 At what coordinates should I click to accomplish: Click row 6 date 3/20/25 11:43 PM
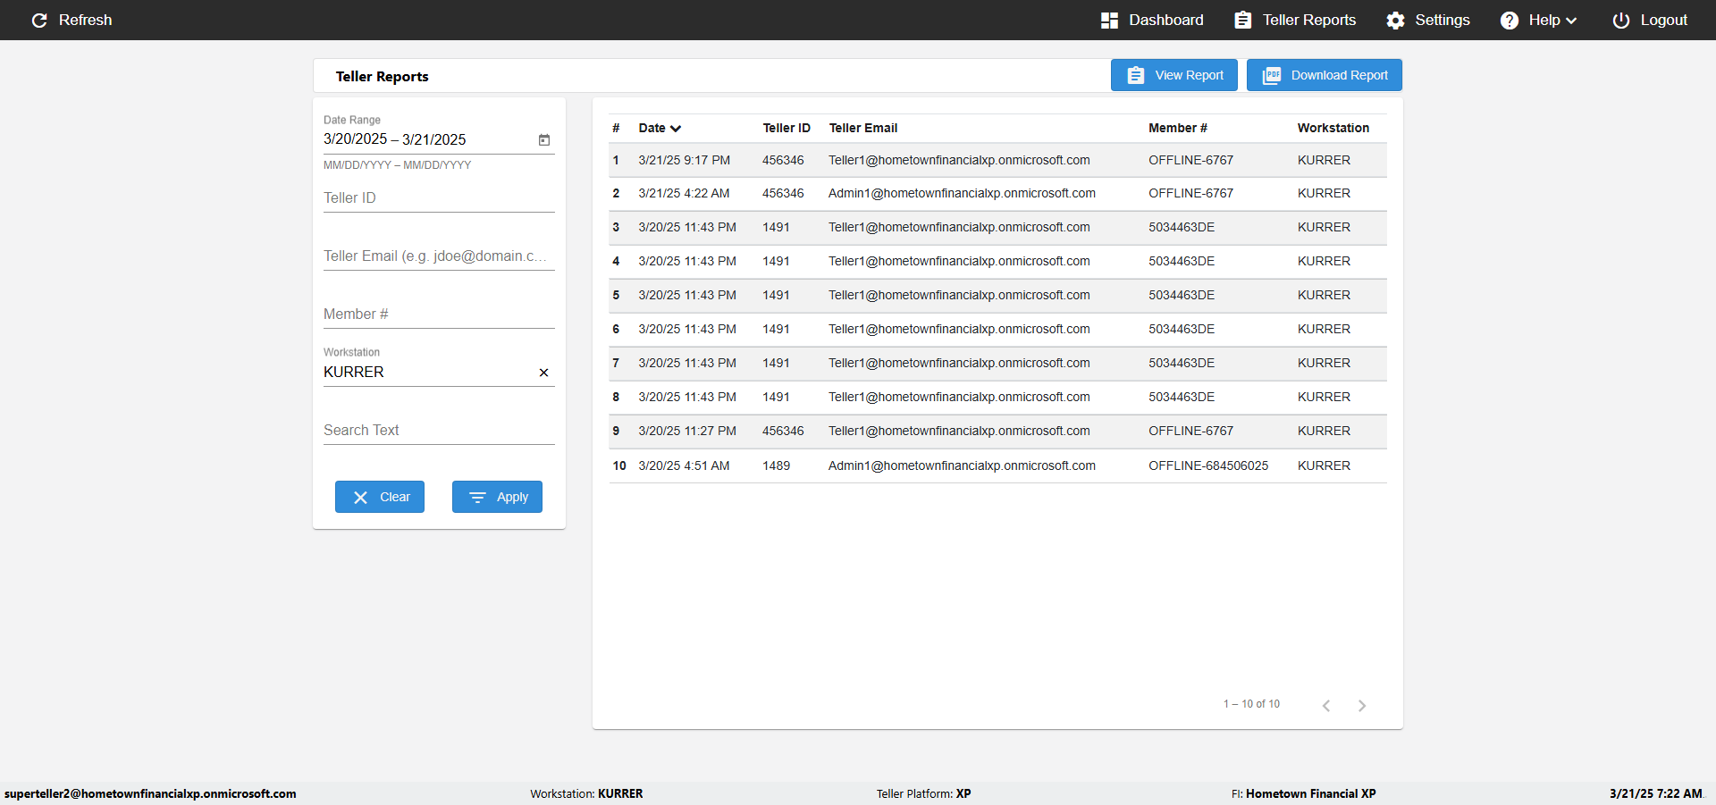[x=687, y=329]
